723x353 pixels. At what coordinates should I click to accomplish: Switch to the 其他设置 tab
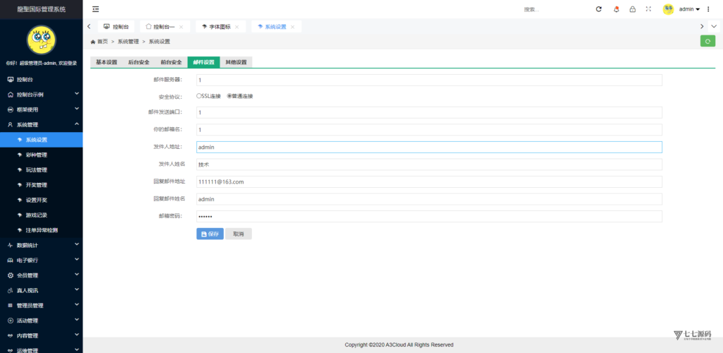coord(236,62)
